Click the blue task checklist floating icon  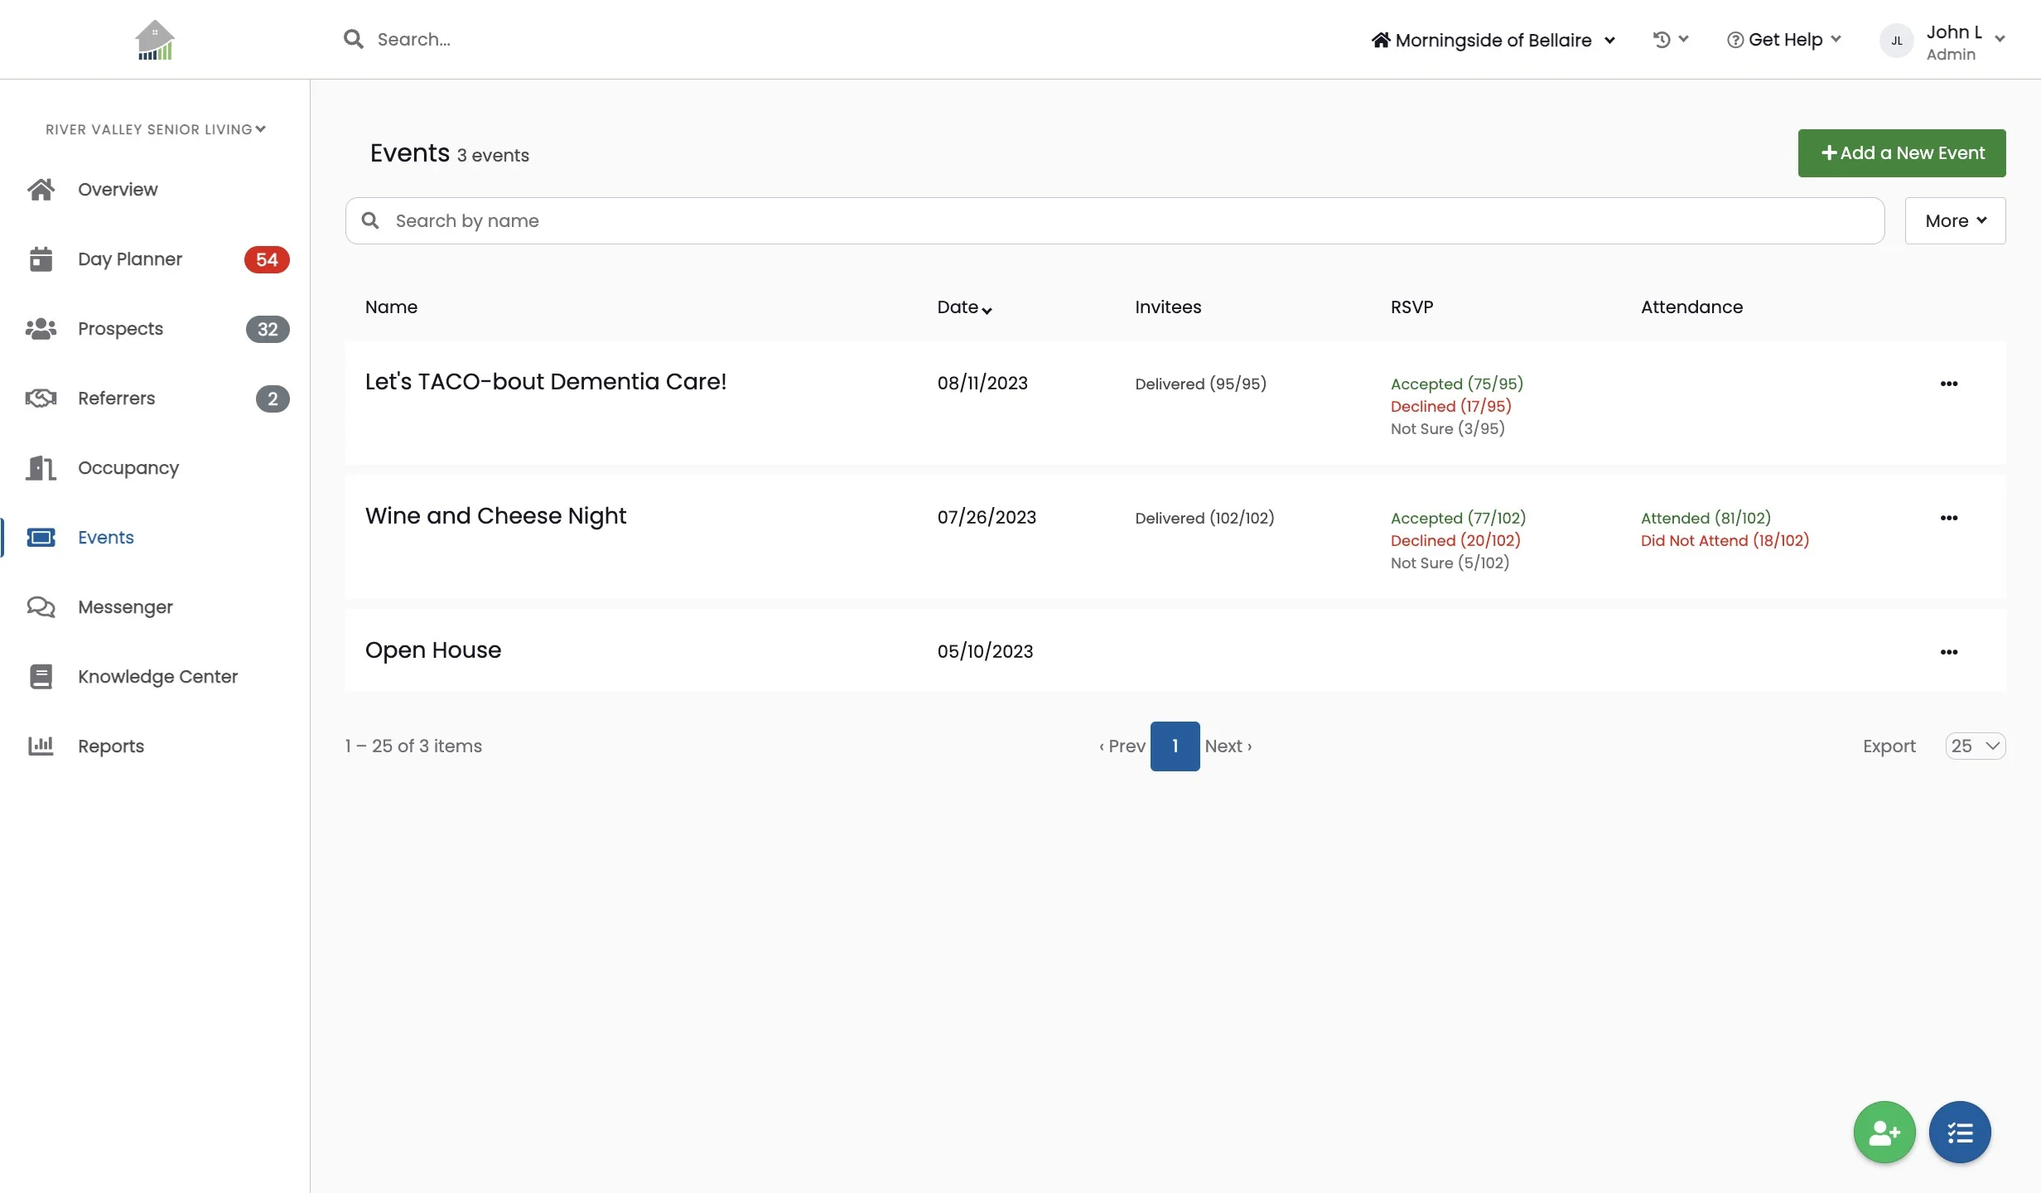[1959, 1132]
